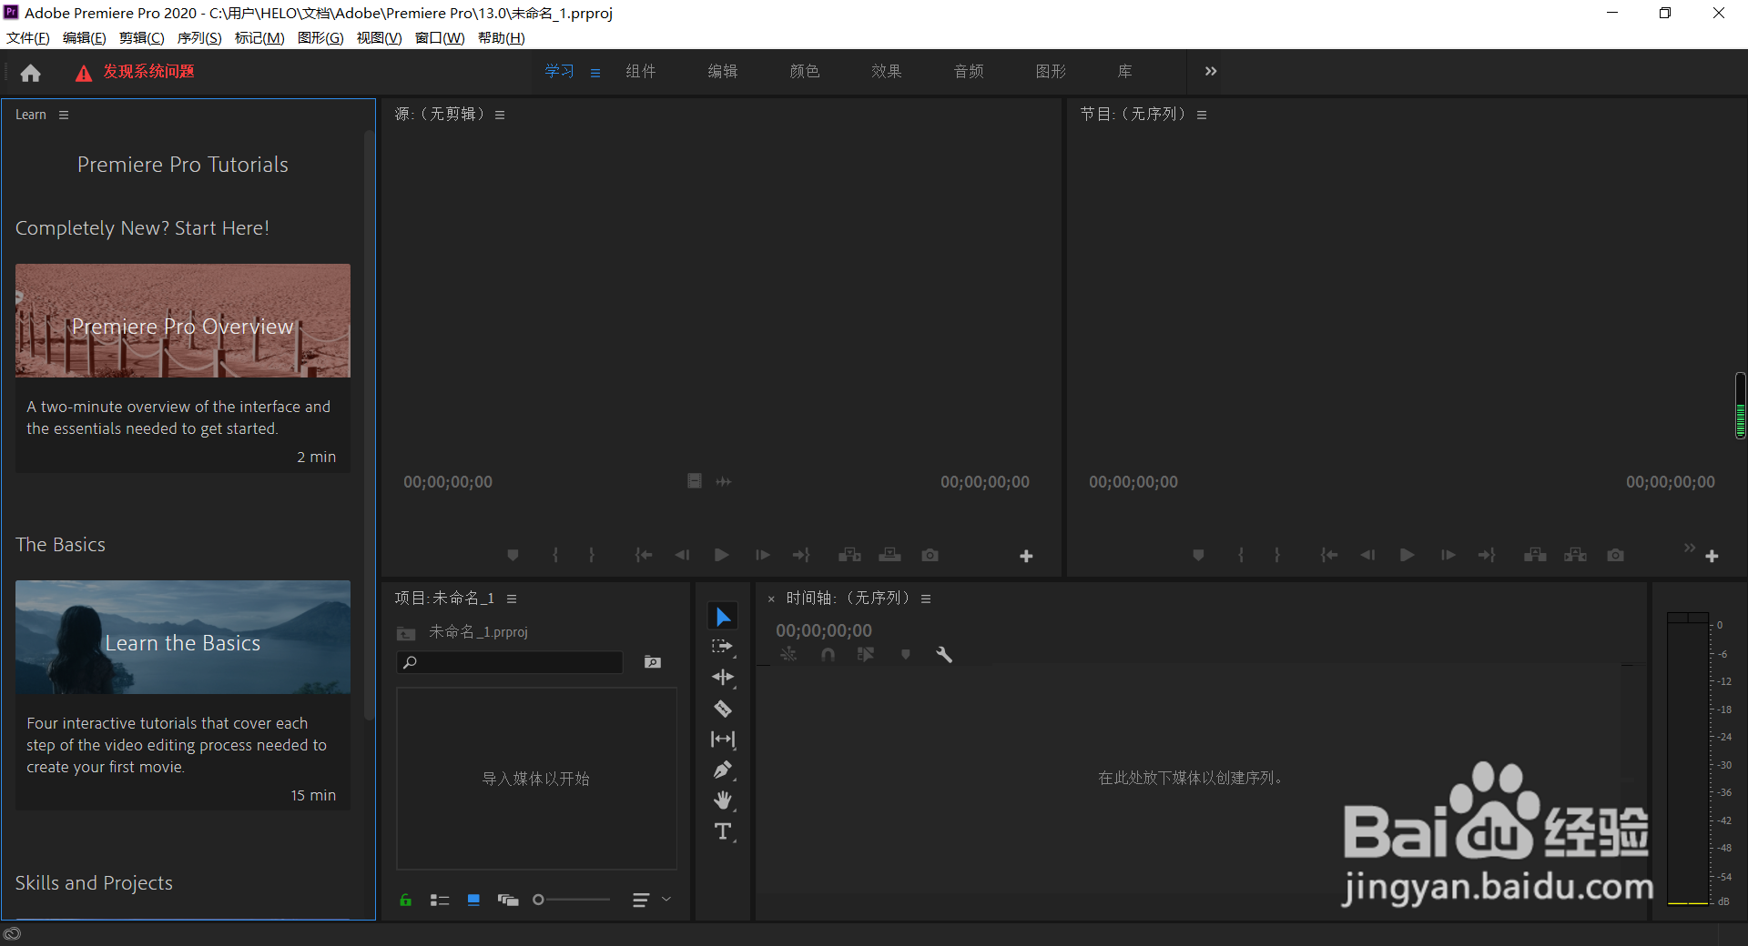Activate the Hand tool

(x=723, y=800)
